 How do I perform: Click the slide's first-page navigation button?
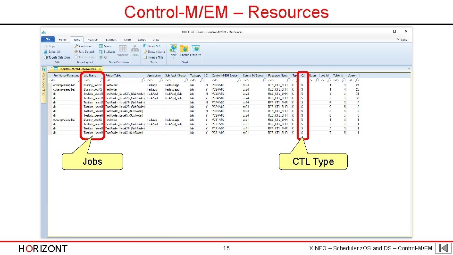tap(443, 248)
